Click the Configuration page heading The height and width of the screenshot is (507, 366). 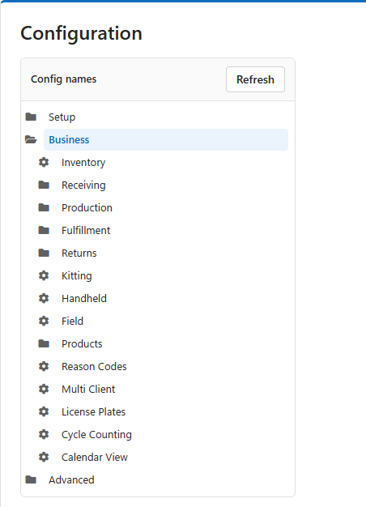tap(82, 33)
